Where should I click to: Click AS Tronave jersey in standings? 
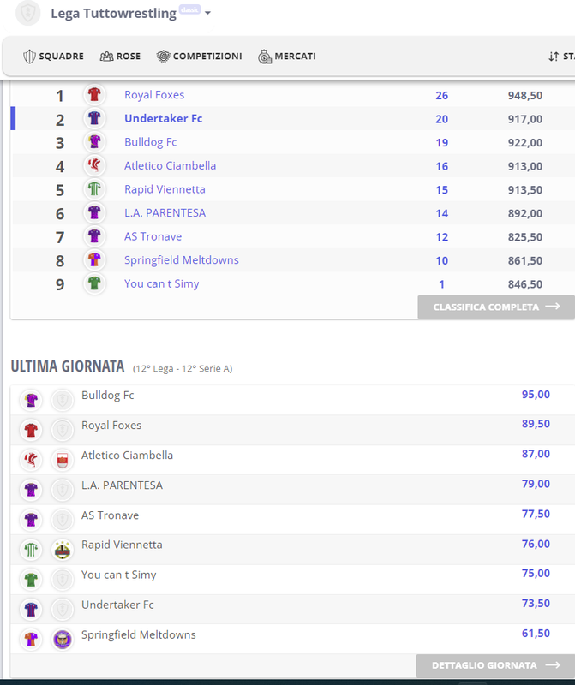click(94, 236)
